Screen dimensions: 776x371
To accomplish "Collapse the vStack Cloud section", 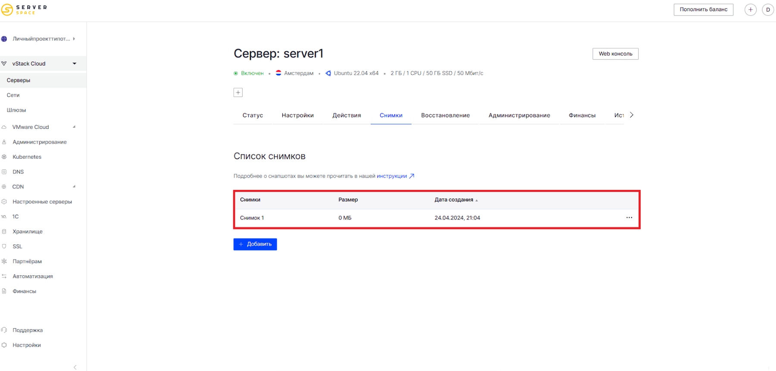I will (75, 64).
